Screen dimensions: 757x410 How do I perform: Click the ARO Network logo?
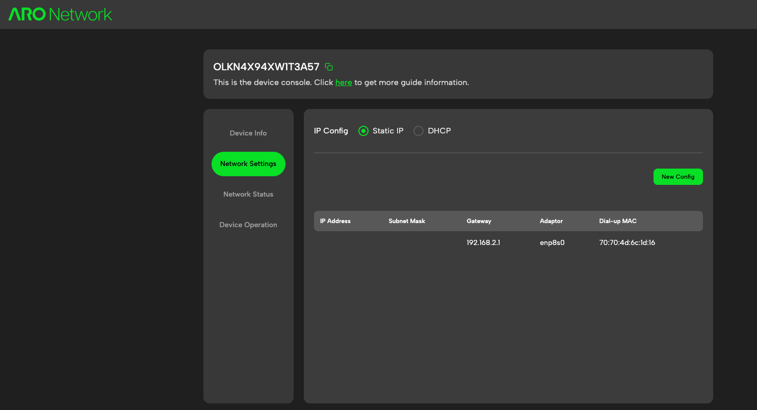pos(59,14)
